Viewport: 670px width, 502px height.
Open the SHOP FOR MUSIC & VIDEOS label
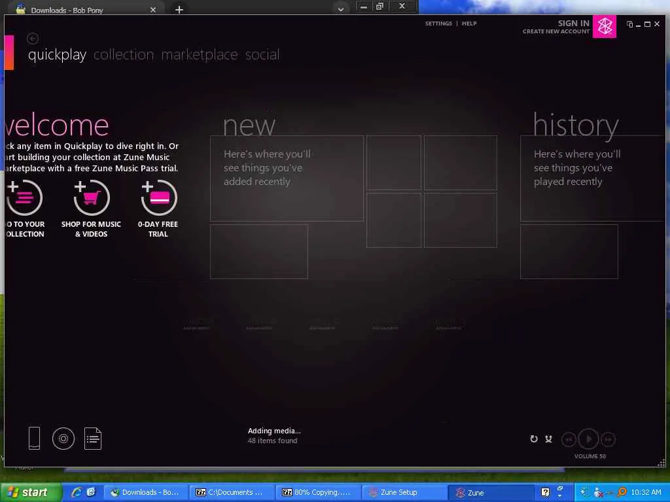click(x=91, y=229)
